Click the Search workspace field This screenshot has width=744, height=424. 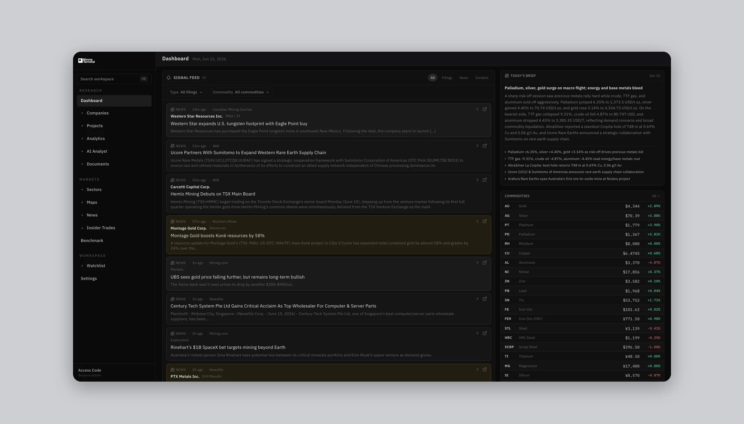coord(114,79)
